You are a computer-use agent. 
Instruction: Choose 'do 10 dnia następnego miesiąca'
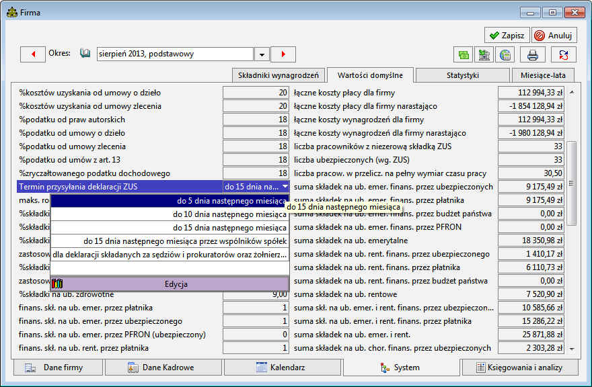[x=170, y=214]
